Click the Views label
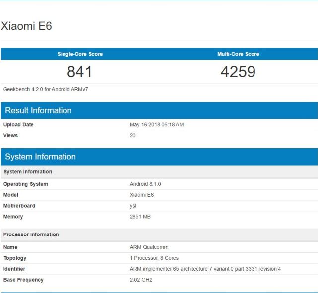 [x=10, y=135]
